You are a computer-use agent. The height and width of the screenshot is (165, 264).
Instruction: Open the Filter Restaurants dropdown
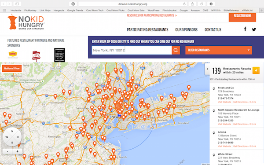pyautogui.click(x=219, y=50)
